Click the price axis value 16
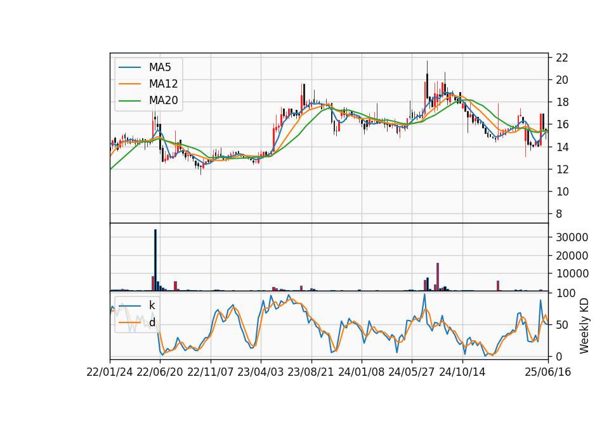The width and height of the screenshot is (609, 438). pyautogui.click(x=562, y=124)
